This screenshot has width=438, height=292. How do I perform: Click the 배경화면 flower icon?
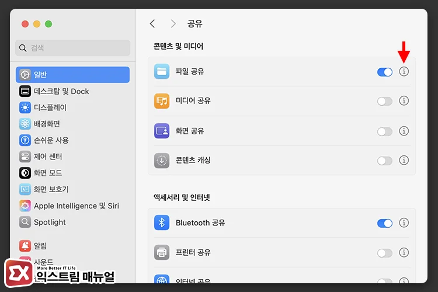click(x=25, y=124)
